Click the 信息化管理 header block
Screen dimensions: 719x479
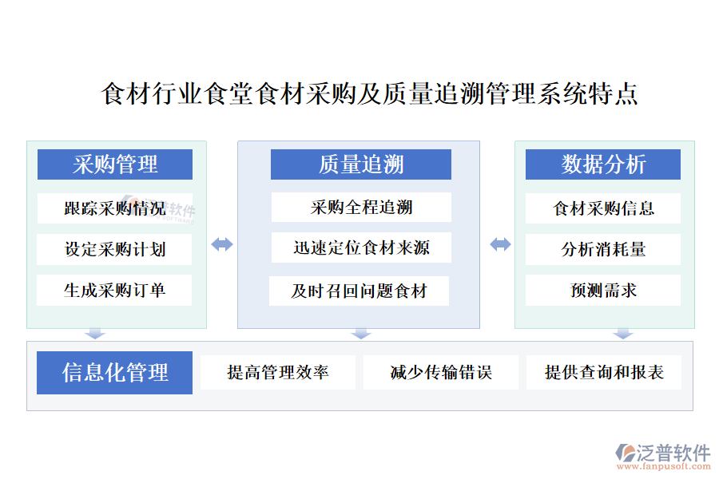[115, 373]
